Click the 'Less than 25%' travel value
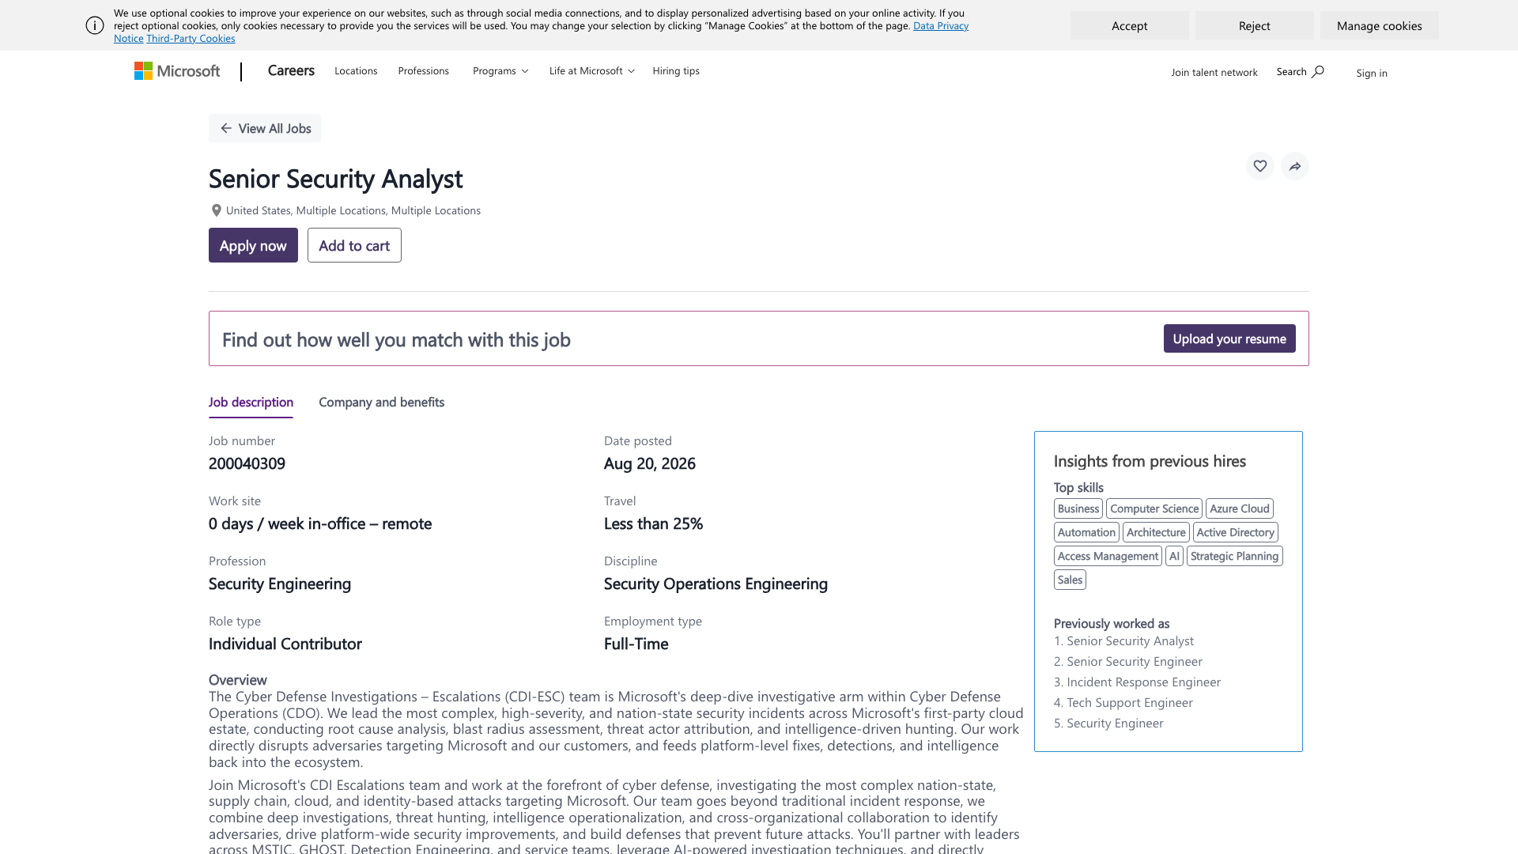Image resolution: width=1518 pixels, height=854 pixels. point(653,523)
